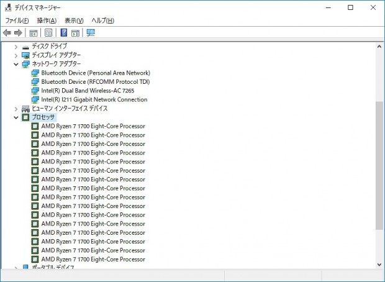The width and height of the screenshot is (385, 282).
Task: Show or hide the console tree icon
Action: [x=33, y=33]
